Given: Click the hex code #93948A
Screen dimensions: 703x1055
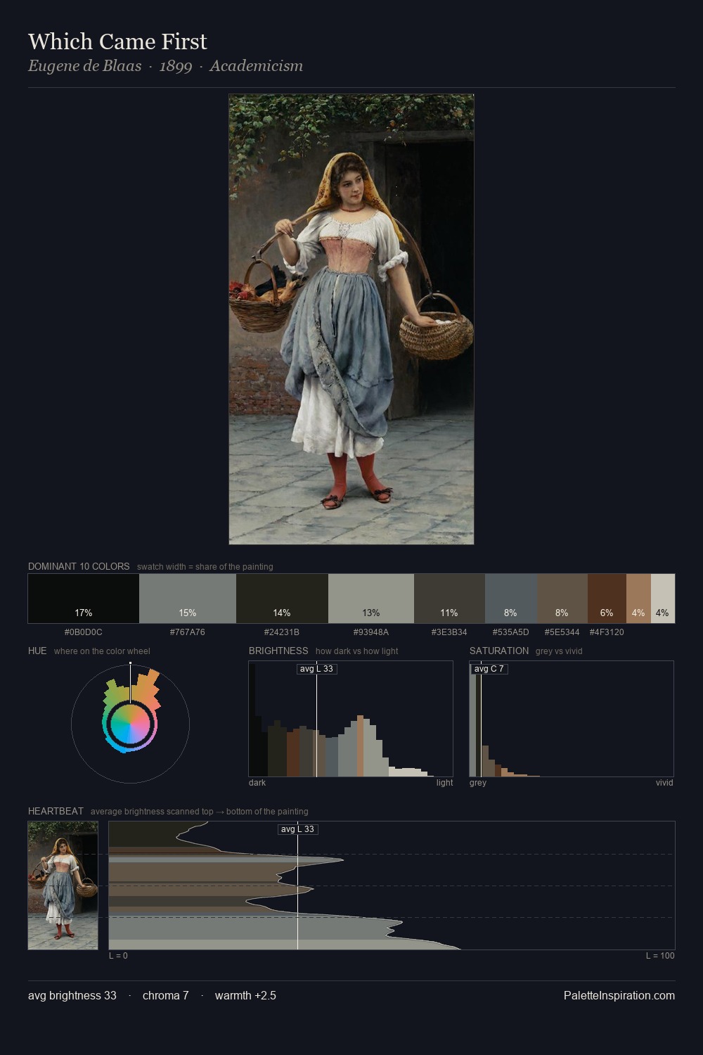Looking at the screenshot, I should coord(371,632).
